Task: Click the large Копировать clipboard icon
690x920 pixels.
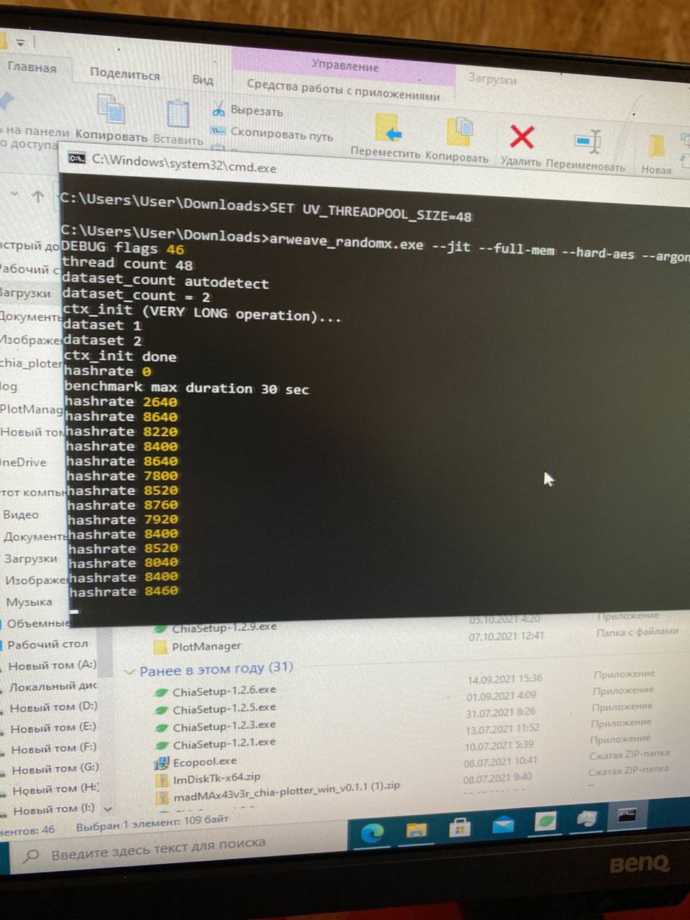Action: (111, 111)
